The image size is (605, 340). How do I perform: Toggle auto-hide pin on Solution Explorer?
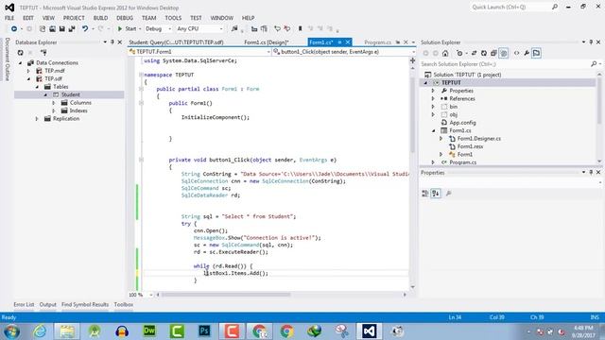[x=591, y=42]
